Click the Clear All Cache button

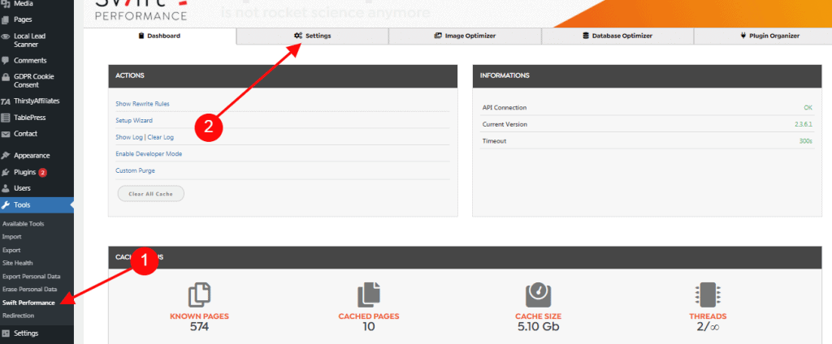coord(150,194)
